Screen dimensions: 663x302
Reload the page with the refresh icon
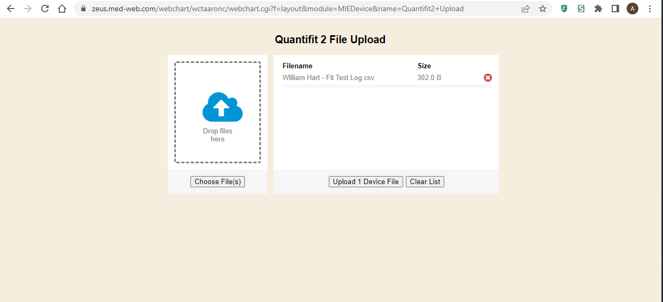pos(45,9)
